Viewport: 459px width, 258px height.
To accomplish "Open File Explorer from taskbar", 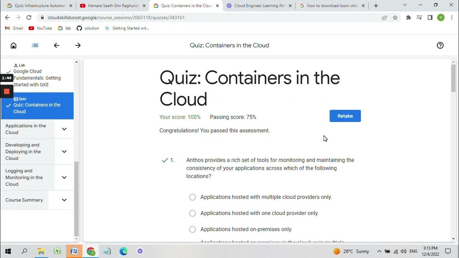I will click(x=41, y=251).
